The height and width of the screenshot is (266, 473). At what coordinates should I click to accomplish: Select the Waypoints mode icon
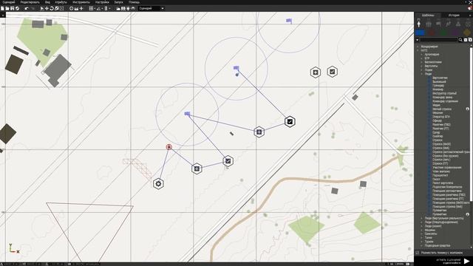(x=448, y=24)
